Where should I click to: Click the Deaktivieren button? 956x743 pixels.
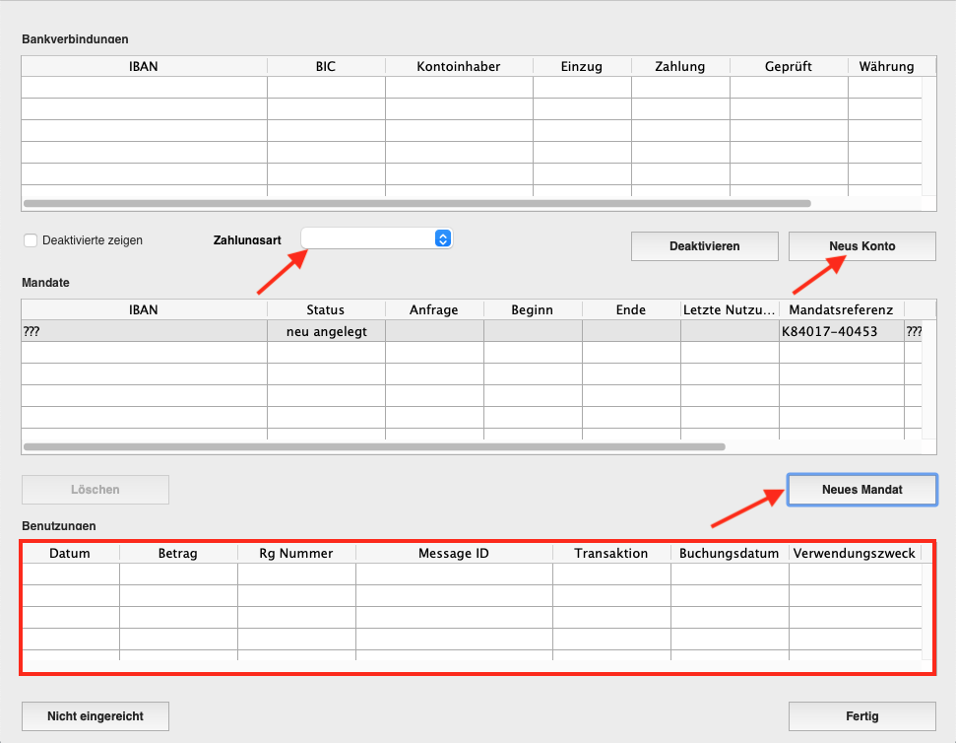(704, 246)
